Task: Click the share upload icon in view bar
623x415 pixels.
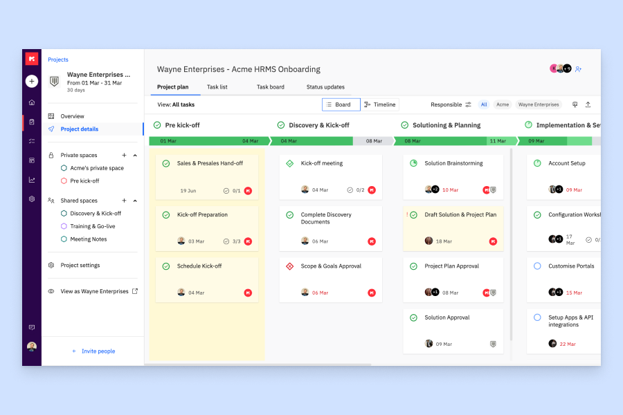Action: [588, 104]
